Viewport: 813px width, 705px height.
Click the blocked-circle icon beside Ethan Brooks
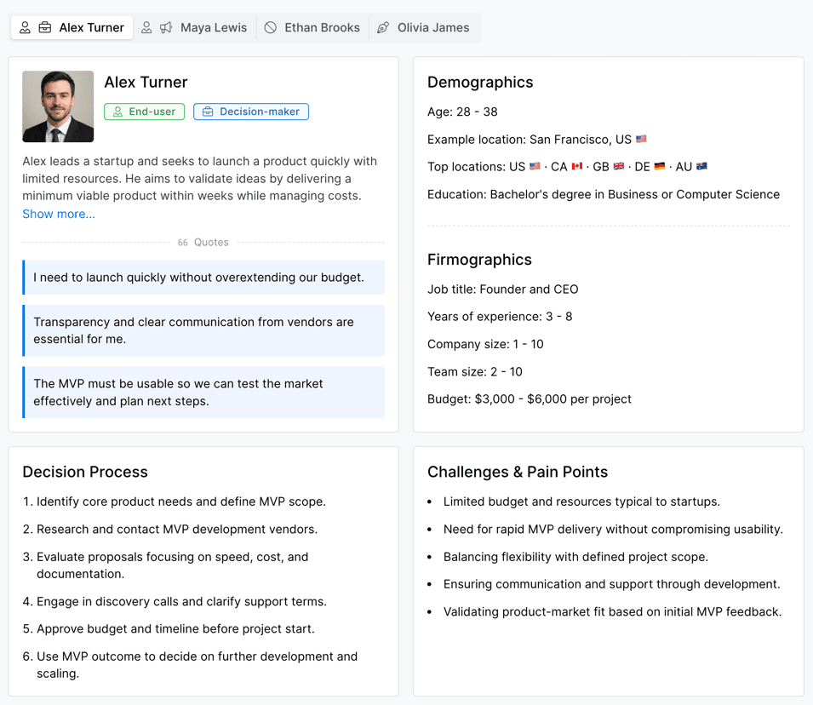(271, 28)
